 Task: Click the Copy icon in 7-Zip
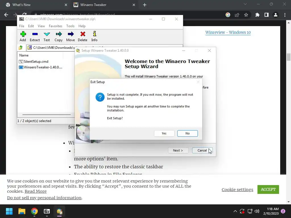pyautogui.click(x=59, y=36)
